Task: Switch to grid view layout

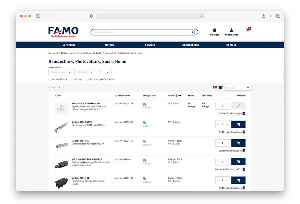Action: click(x=220, y=88)
